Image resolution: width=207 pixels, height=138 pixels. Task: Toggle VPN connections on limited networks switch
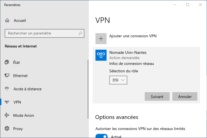click(102, 136)
